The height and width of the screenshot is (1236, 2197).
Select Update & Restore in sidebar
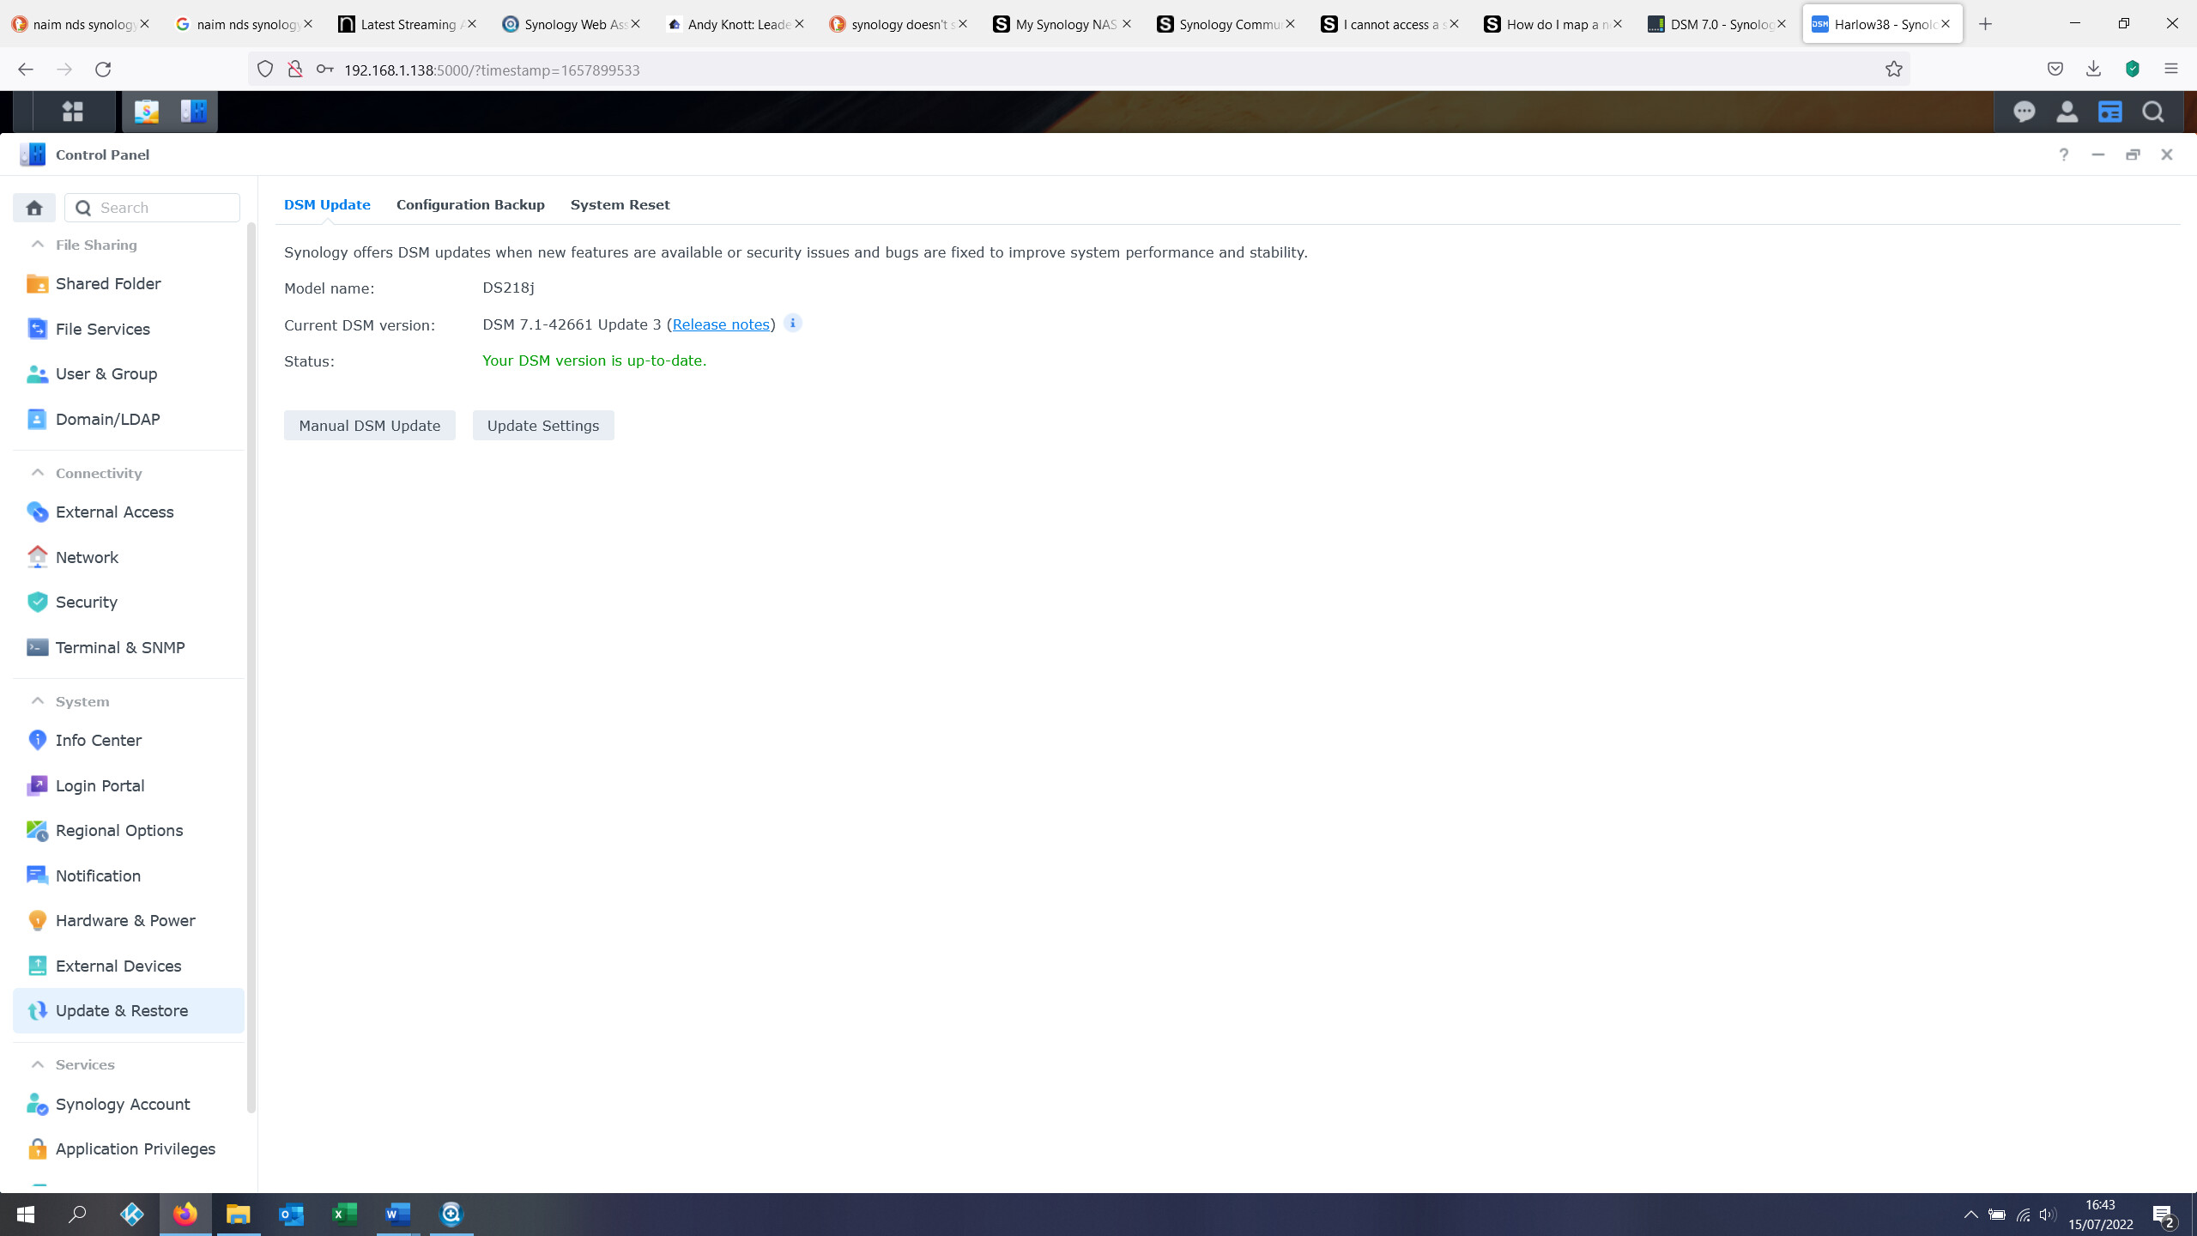click(x=129, y=1010)
